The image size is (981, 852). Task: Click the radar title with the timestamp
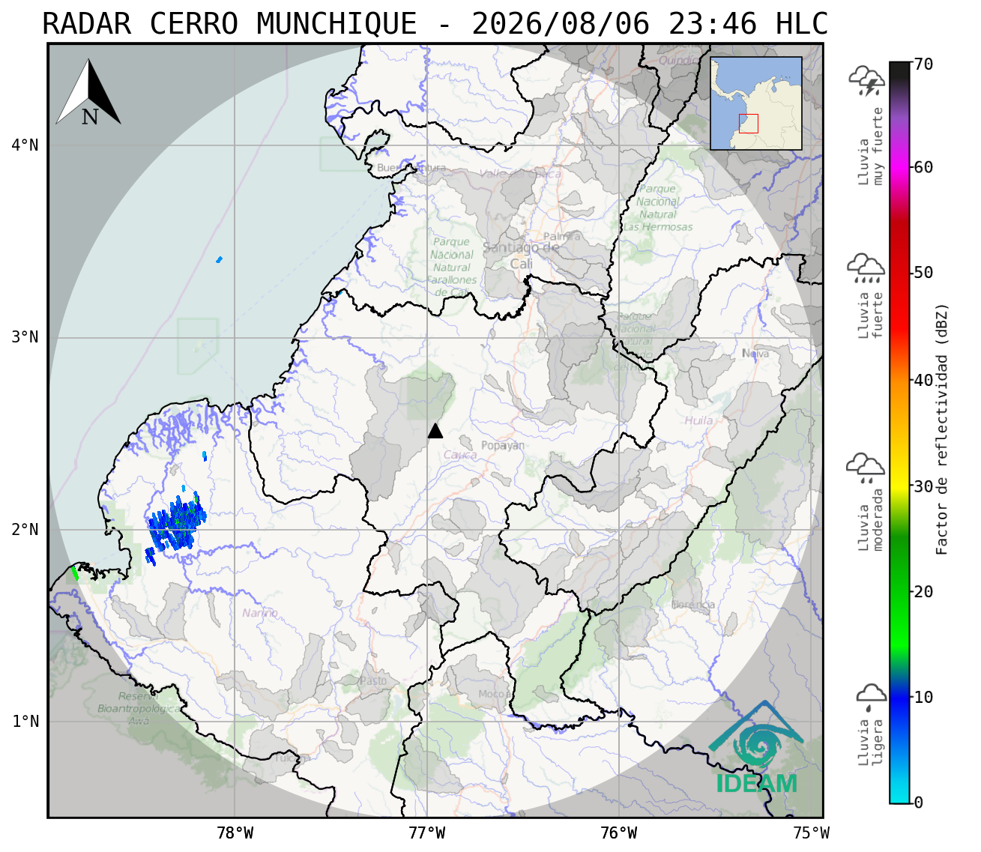coord(435,23)
